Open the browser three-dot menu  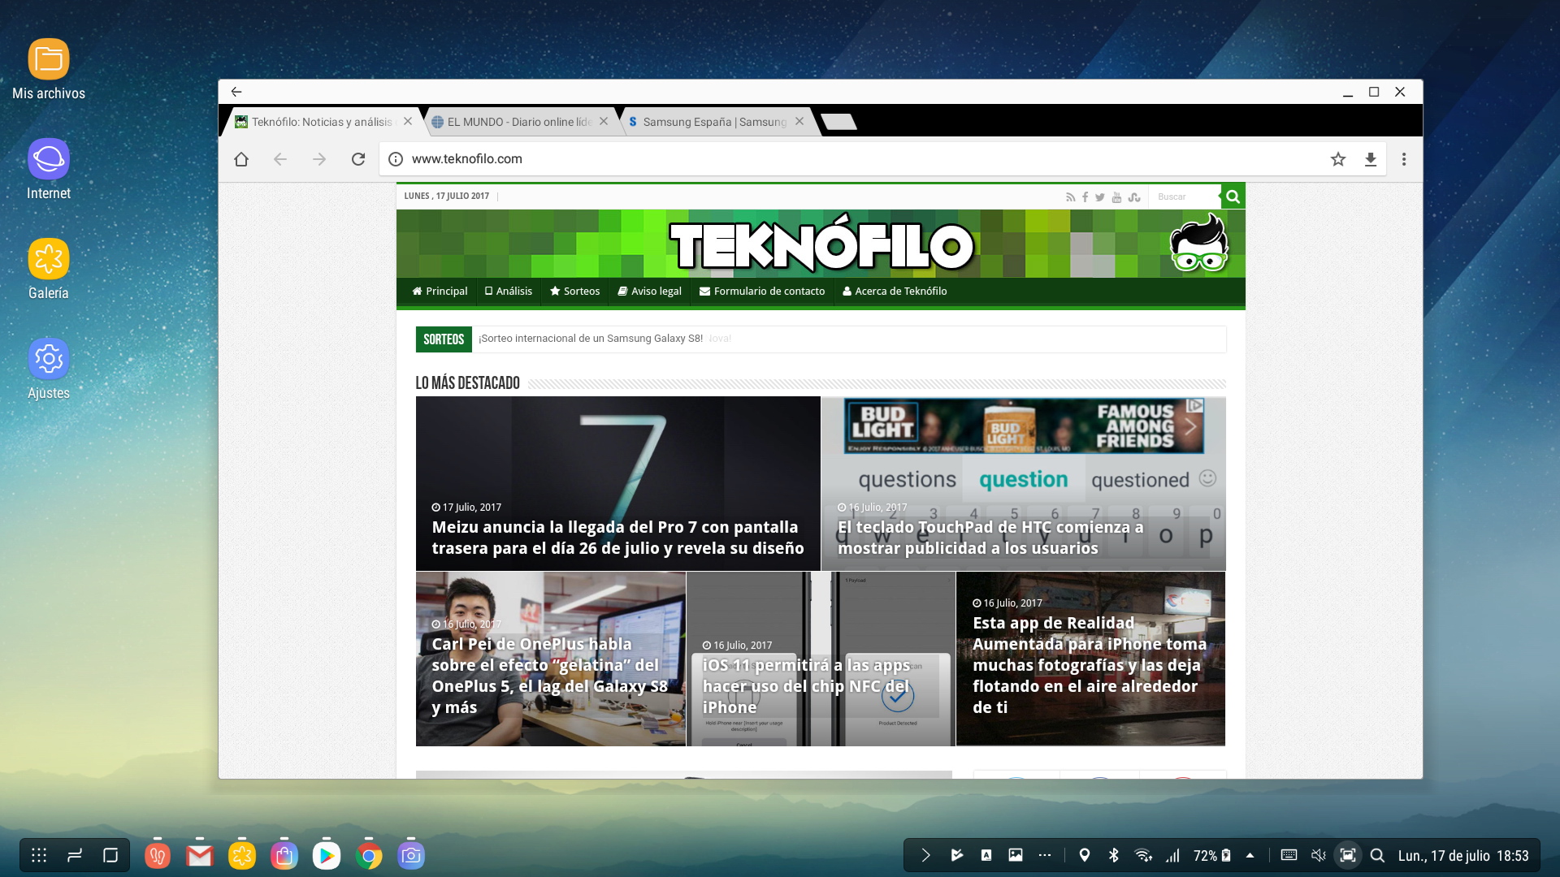[1404, 159]
